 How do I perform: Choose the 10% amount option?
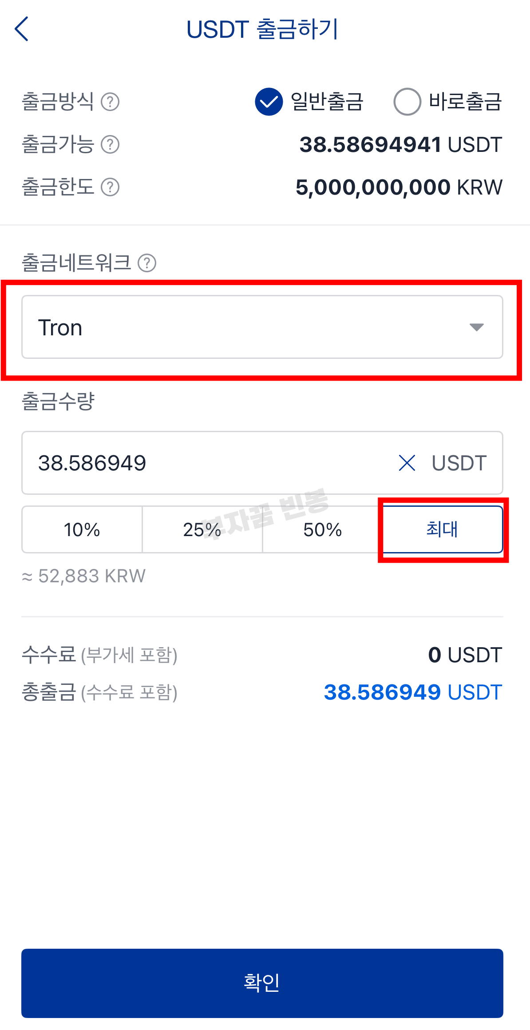(82, 529)
